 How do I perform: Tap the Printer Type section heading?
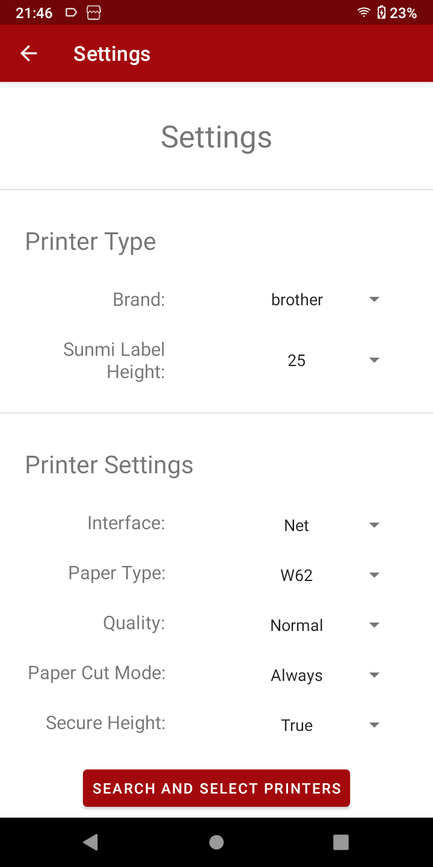click(x=91, y=242)
